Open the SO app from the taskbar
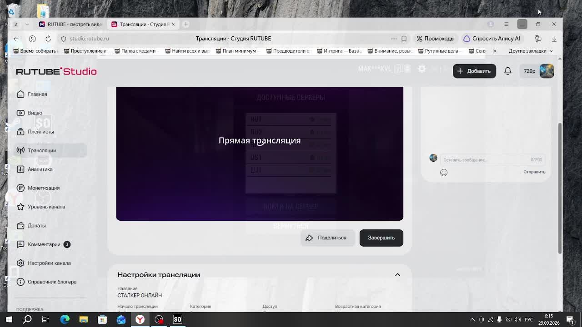 click(x=177, y=319)
